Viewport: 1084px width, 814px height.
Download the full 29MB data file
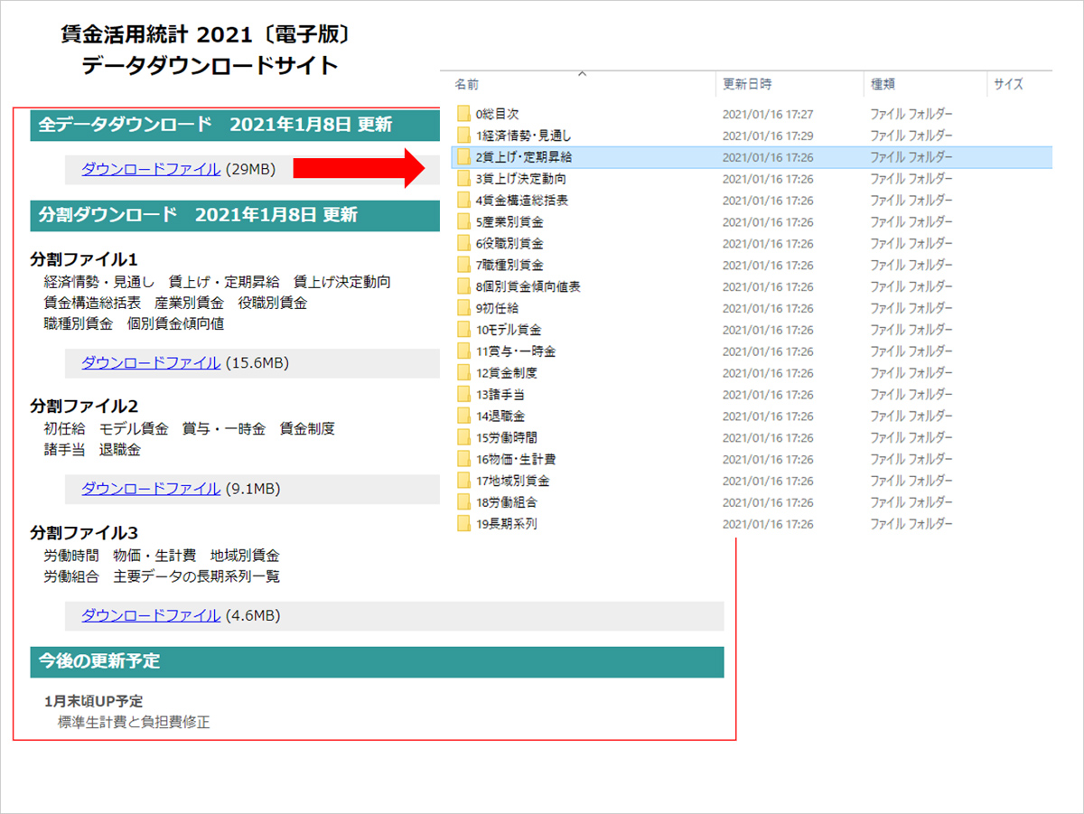pos(151,169)
